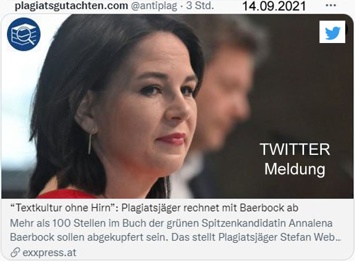This screenshot has height=261, width=355.
Task: Open the "Textkultur ohne Hirn" quoted headline start
Action: coord(64,208)
